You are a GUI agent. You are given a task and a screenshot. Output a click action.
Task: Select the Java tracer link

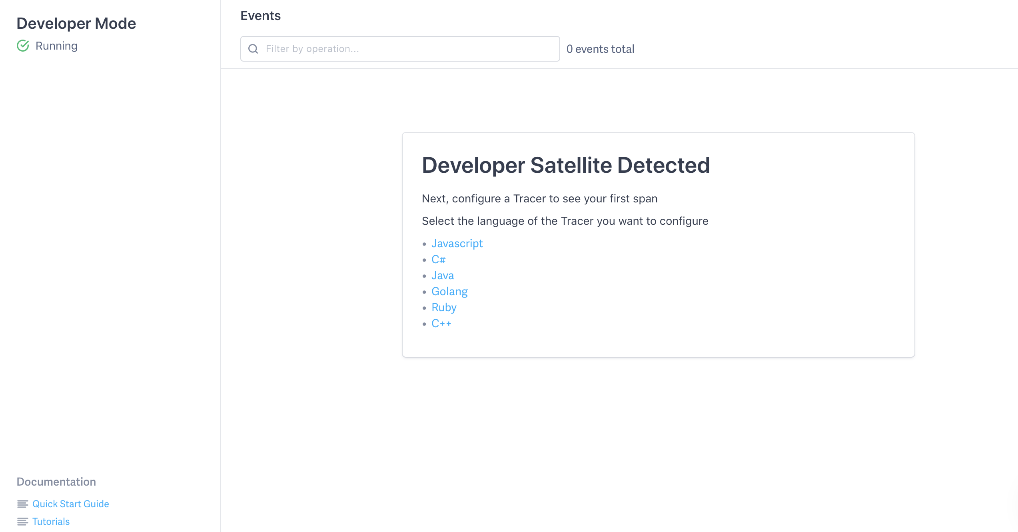coord(443,276)
